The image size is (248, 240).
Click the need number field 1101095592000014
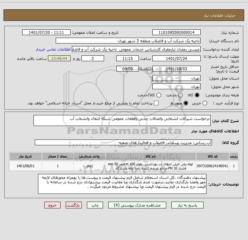176,33
